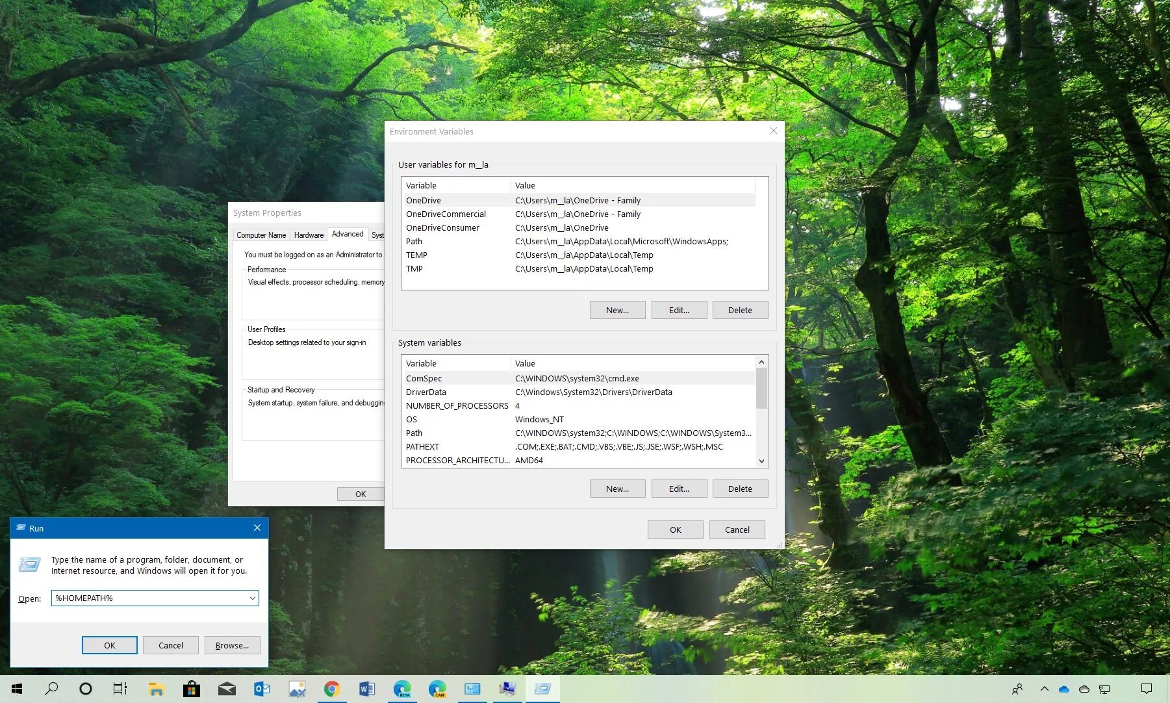The height and width of the screenshot is (703, 1170).
Task: Cancel the Run dialog
Action: pyautogui.click(x=171, y=645)
